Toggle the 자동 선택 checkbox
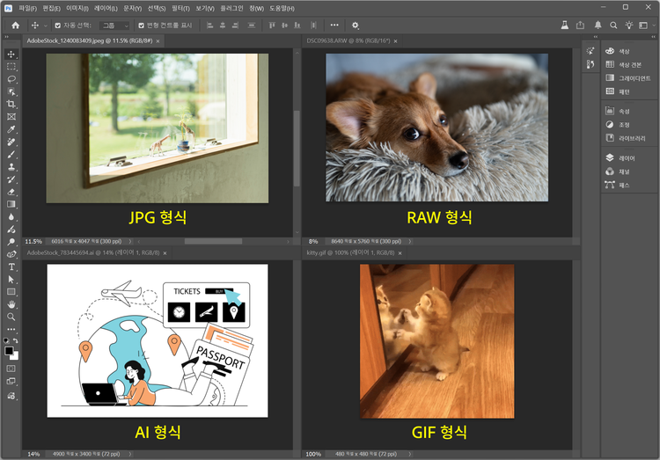660x460 pixels. click(58, 26)
